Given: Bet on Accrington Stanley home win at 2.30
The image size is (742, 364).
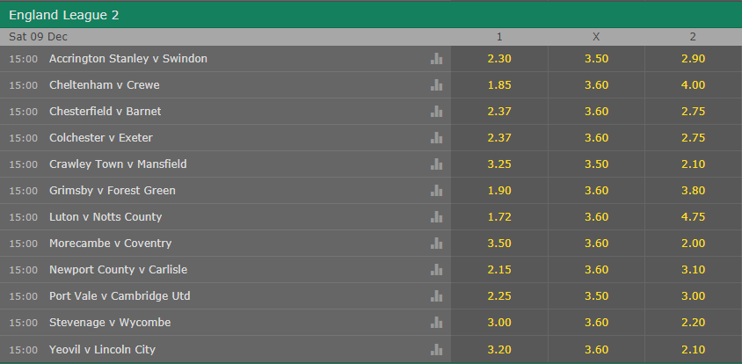Looking at the screenshot, I should (499, 59).
